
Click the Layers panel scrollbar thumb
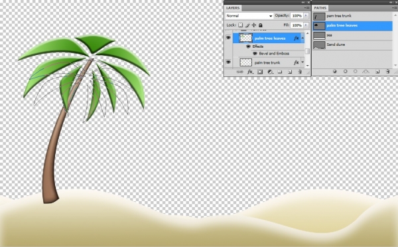pyautogui.click(x=308, y=51)
